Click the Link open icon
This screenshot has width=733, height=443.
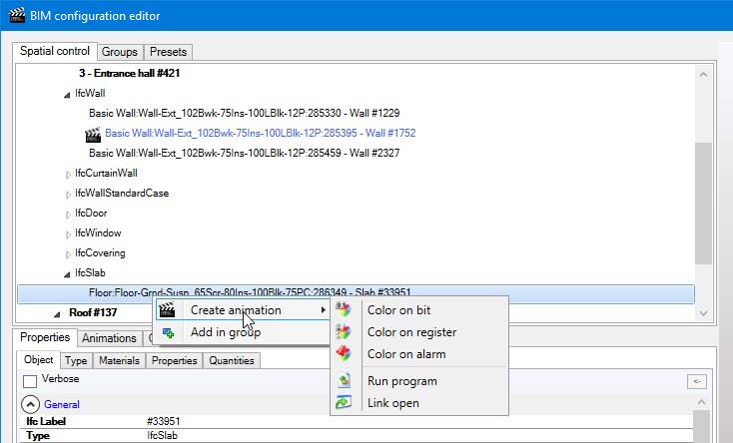[345, 403]
